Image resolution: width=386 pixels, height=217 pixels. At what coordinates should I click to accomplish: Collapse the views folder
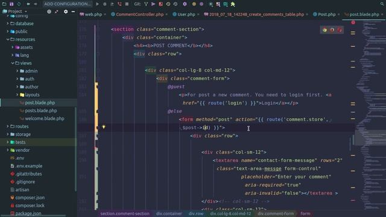pyautogui.click(x=13, y=63)
